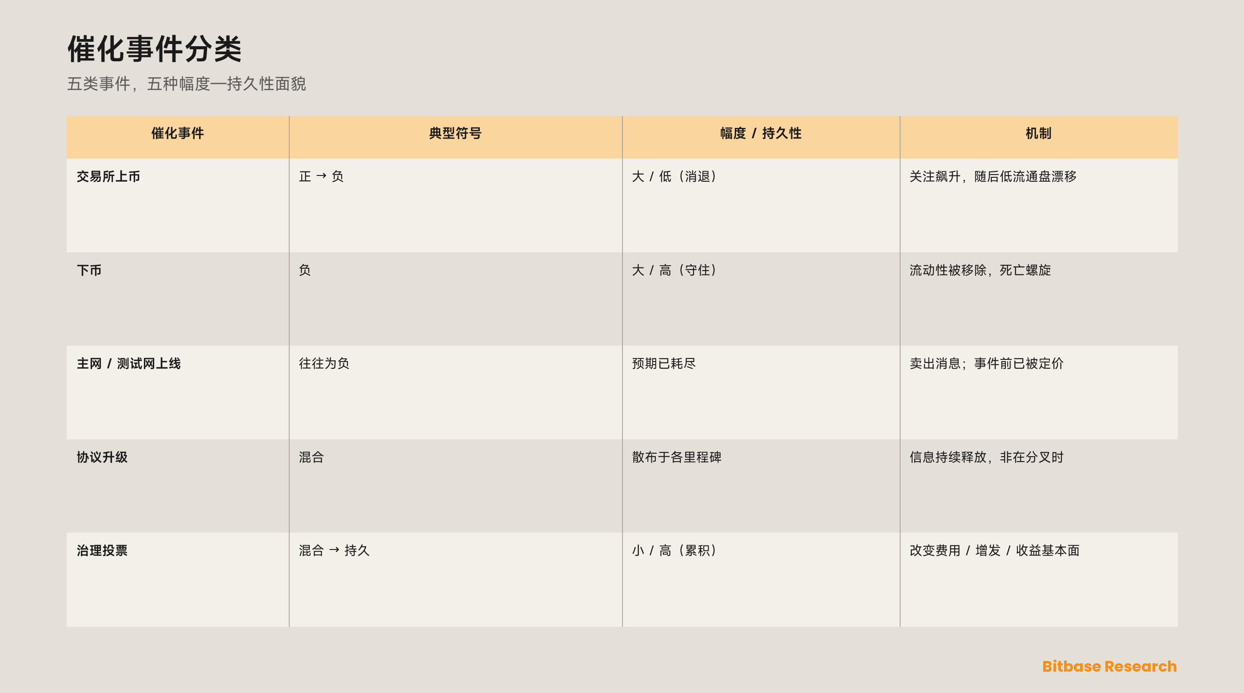1244x693 pixels.
Task: Click the Bitbase Research footer text
Action: [x=1109, y=666]
